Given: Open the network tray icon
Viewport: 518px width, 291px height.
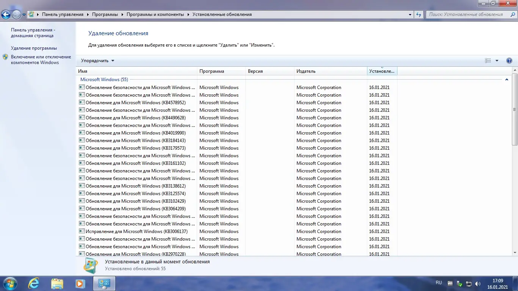Looking at the screenshot, I should [469, 283].
